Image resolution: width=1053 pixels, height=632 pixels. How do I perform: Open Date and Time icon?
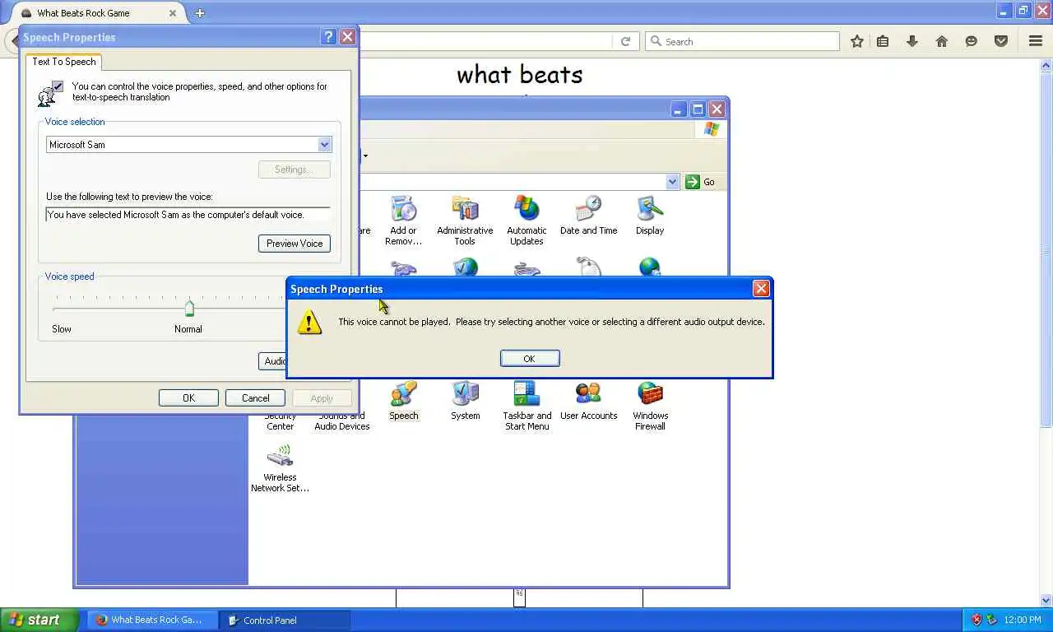[588, 216]
